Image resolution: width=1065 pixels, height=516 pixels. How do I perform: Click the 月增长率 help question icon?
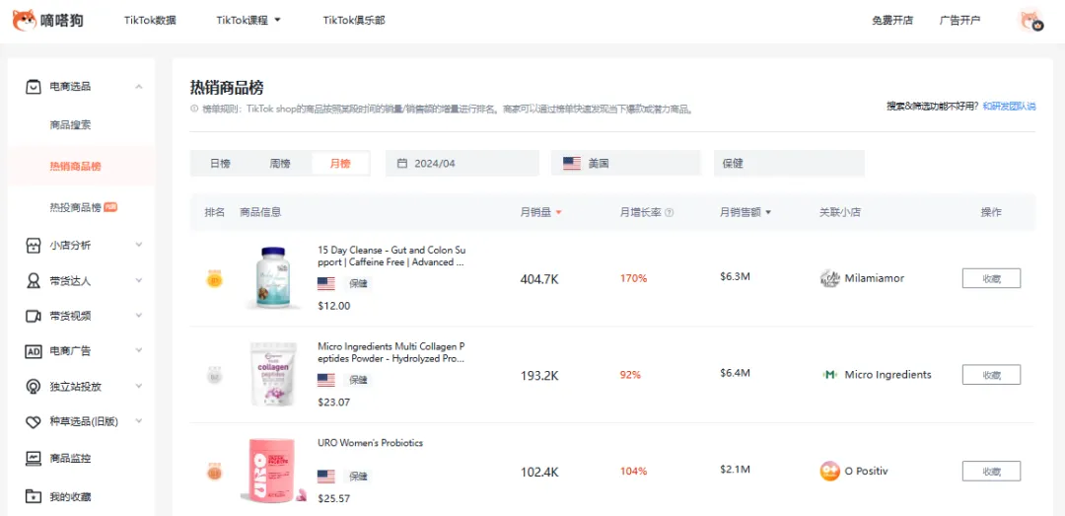[669, 212]
